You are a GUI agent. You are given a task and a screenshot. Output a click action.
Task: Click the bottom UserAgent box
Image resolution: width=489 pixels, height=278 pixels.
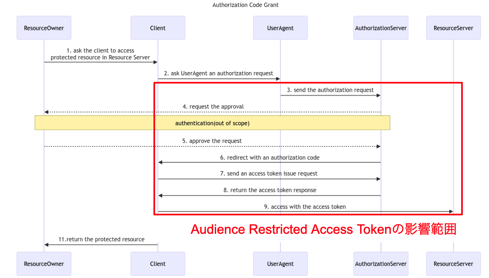coord(280,264)
